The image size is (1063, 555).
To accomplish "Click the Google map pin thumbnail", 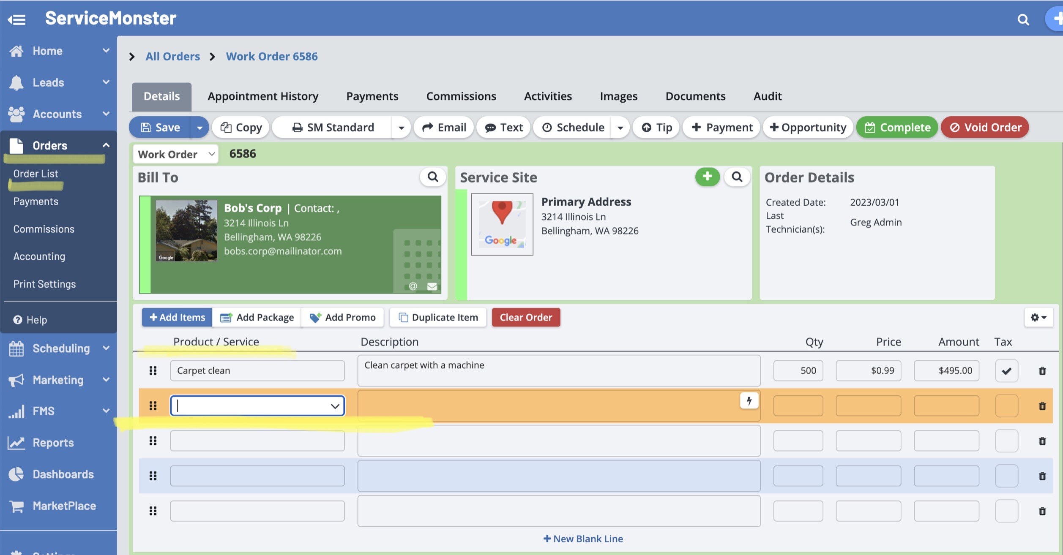I will pyautogui.click(x=502, y=224).
